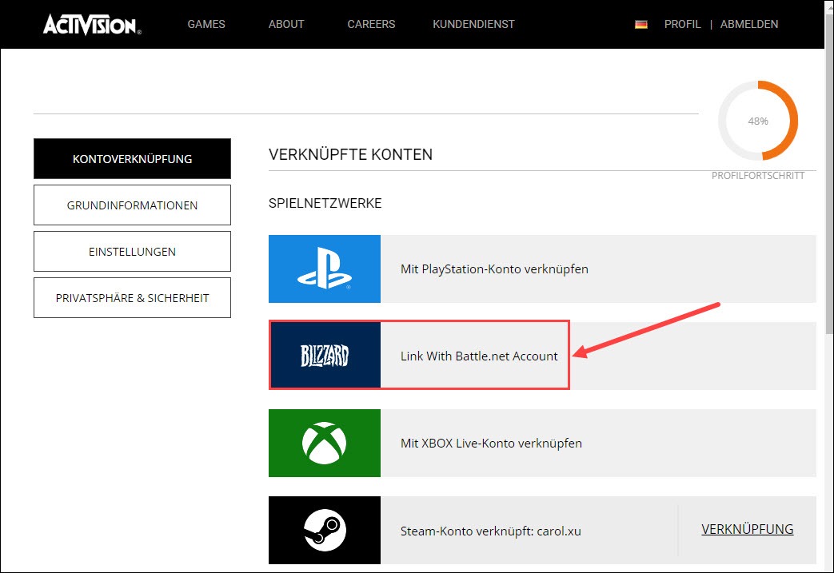This screenshot has height=573, width=834.
Task: Click ABMELDEN to sign out
Action: pos(749,25)
